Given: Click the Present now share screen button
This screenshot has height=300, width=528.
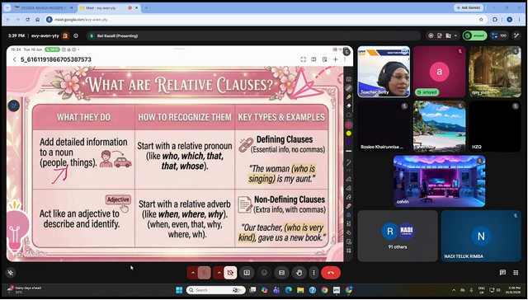Looking at the screenshot, I should 247,273.
